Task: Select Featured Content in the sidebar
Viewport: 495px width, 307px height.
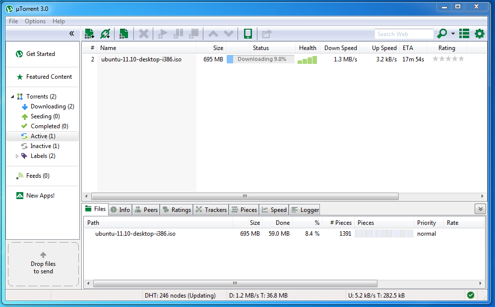Action: (x=49, y=77)
